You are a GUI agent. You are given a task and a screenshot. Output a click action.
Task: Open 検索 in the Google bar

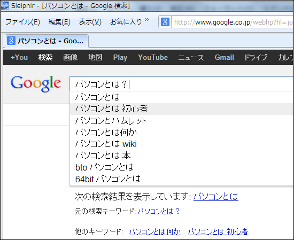pyautogui.click(x=45, y=57)
